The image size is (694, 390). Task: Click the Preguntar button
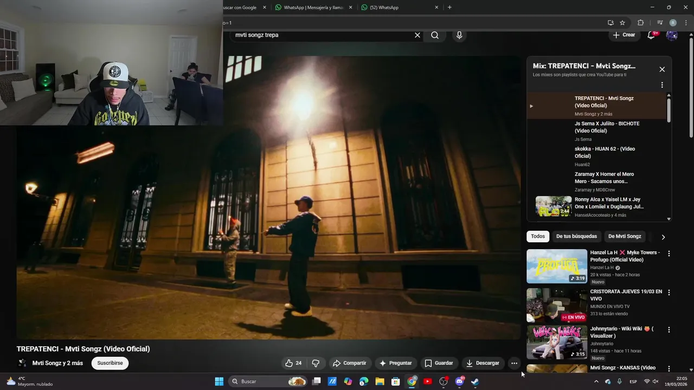coord(395,363)
